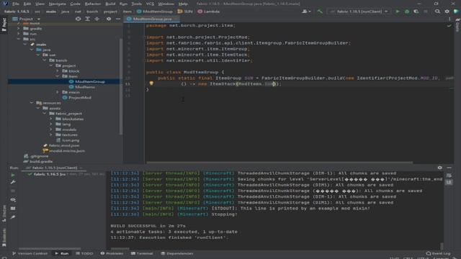Run the fabric runClient configuration
This screenshot has width=461, height=259.
click(398, 12)
